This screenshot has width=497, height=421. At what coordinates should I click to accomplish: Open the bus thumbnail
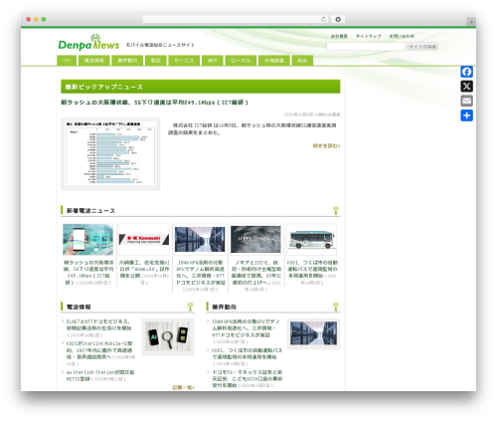tap(311, 239)
